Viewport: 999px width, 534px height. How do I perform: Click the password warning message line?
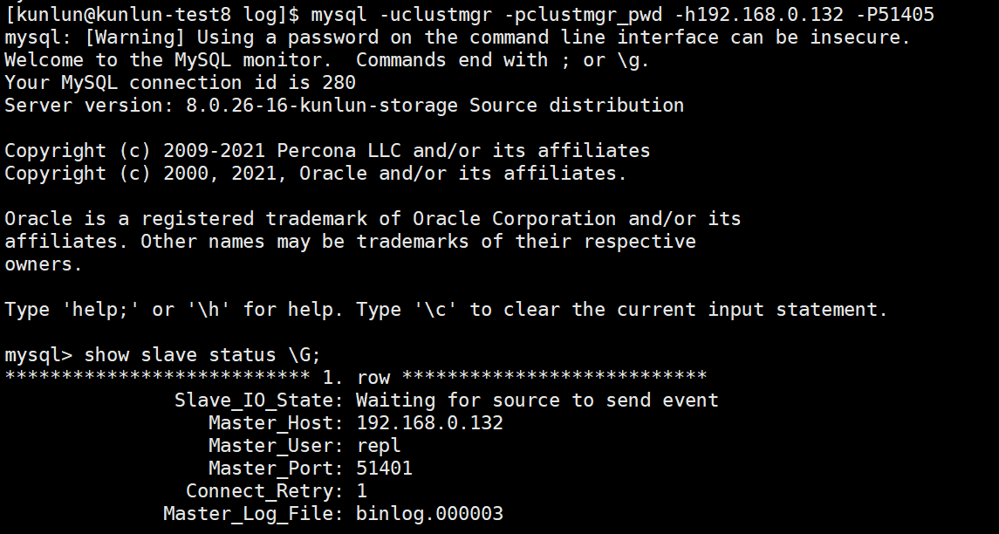pos(457,37)
